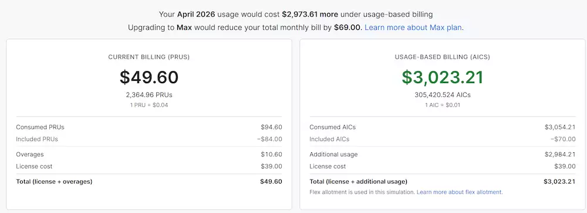Click the Additional usage row label

333,154
